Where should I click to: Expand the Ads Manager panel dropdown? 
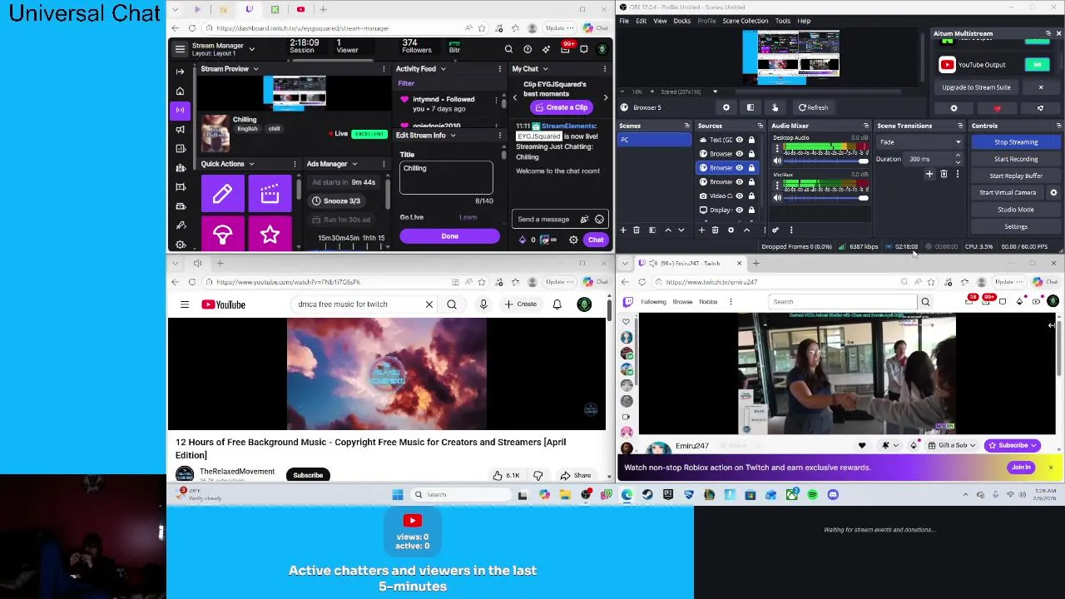pyautogui.click(x=354, y=164)
